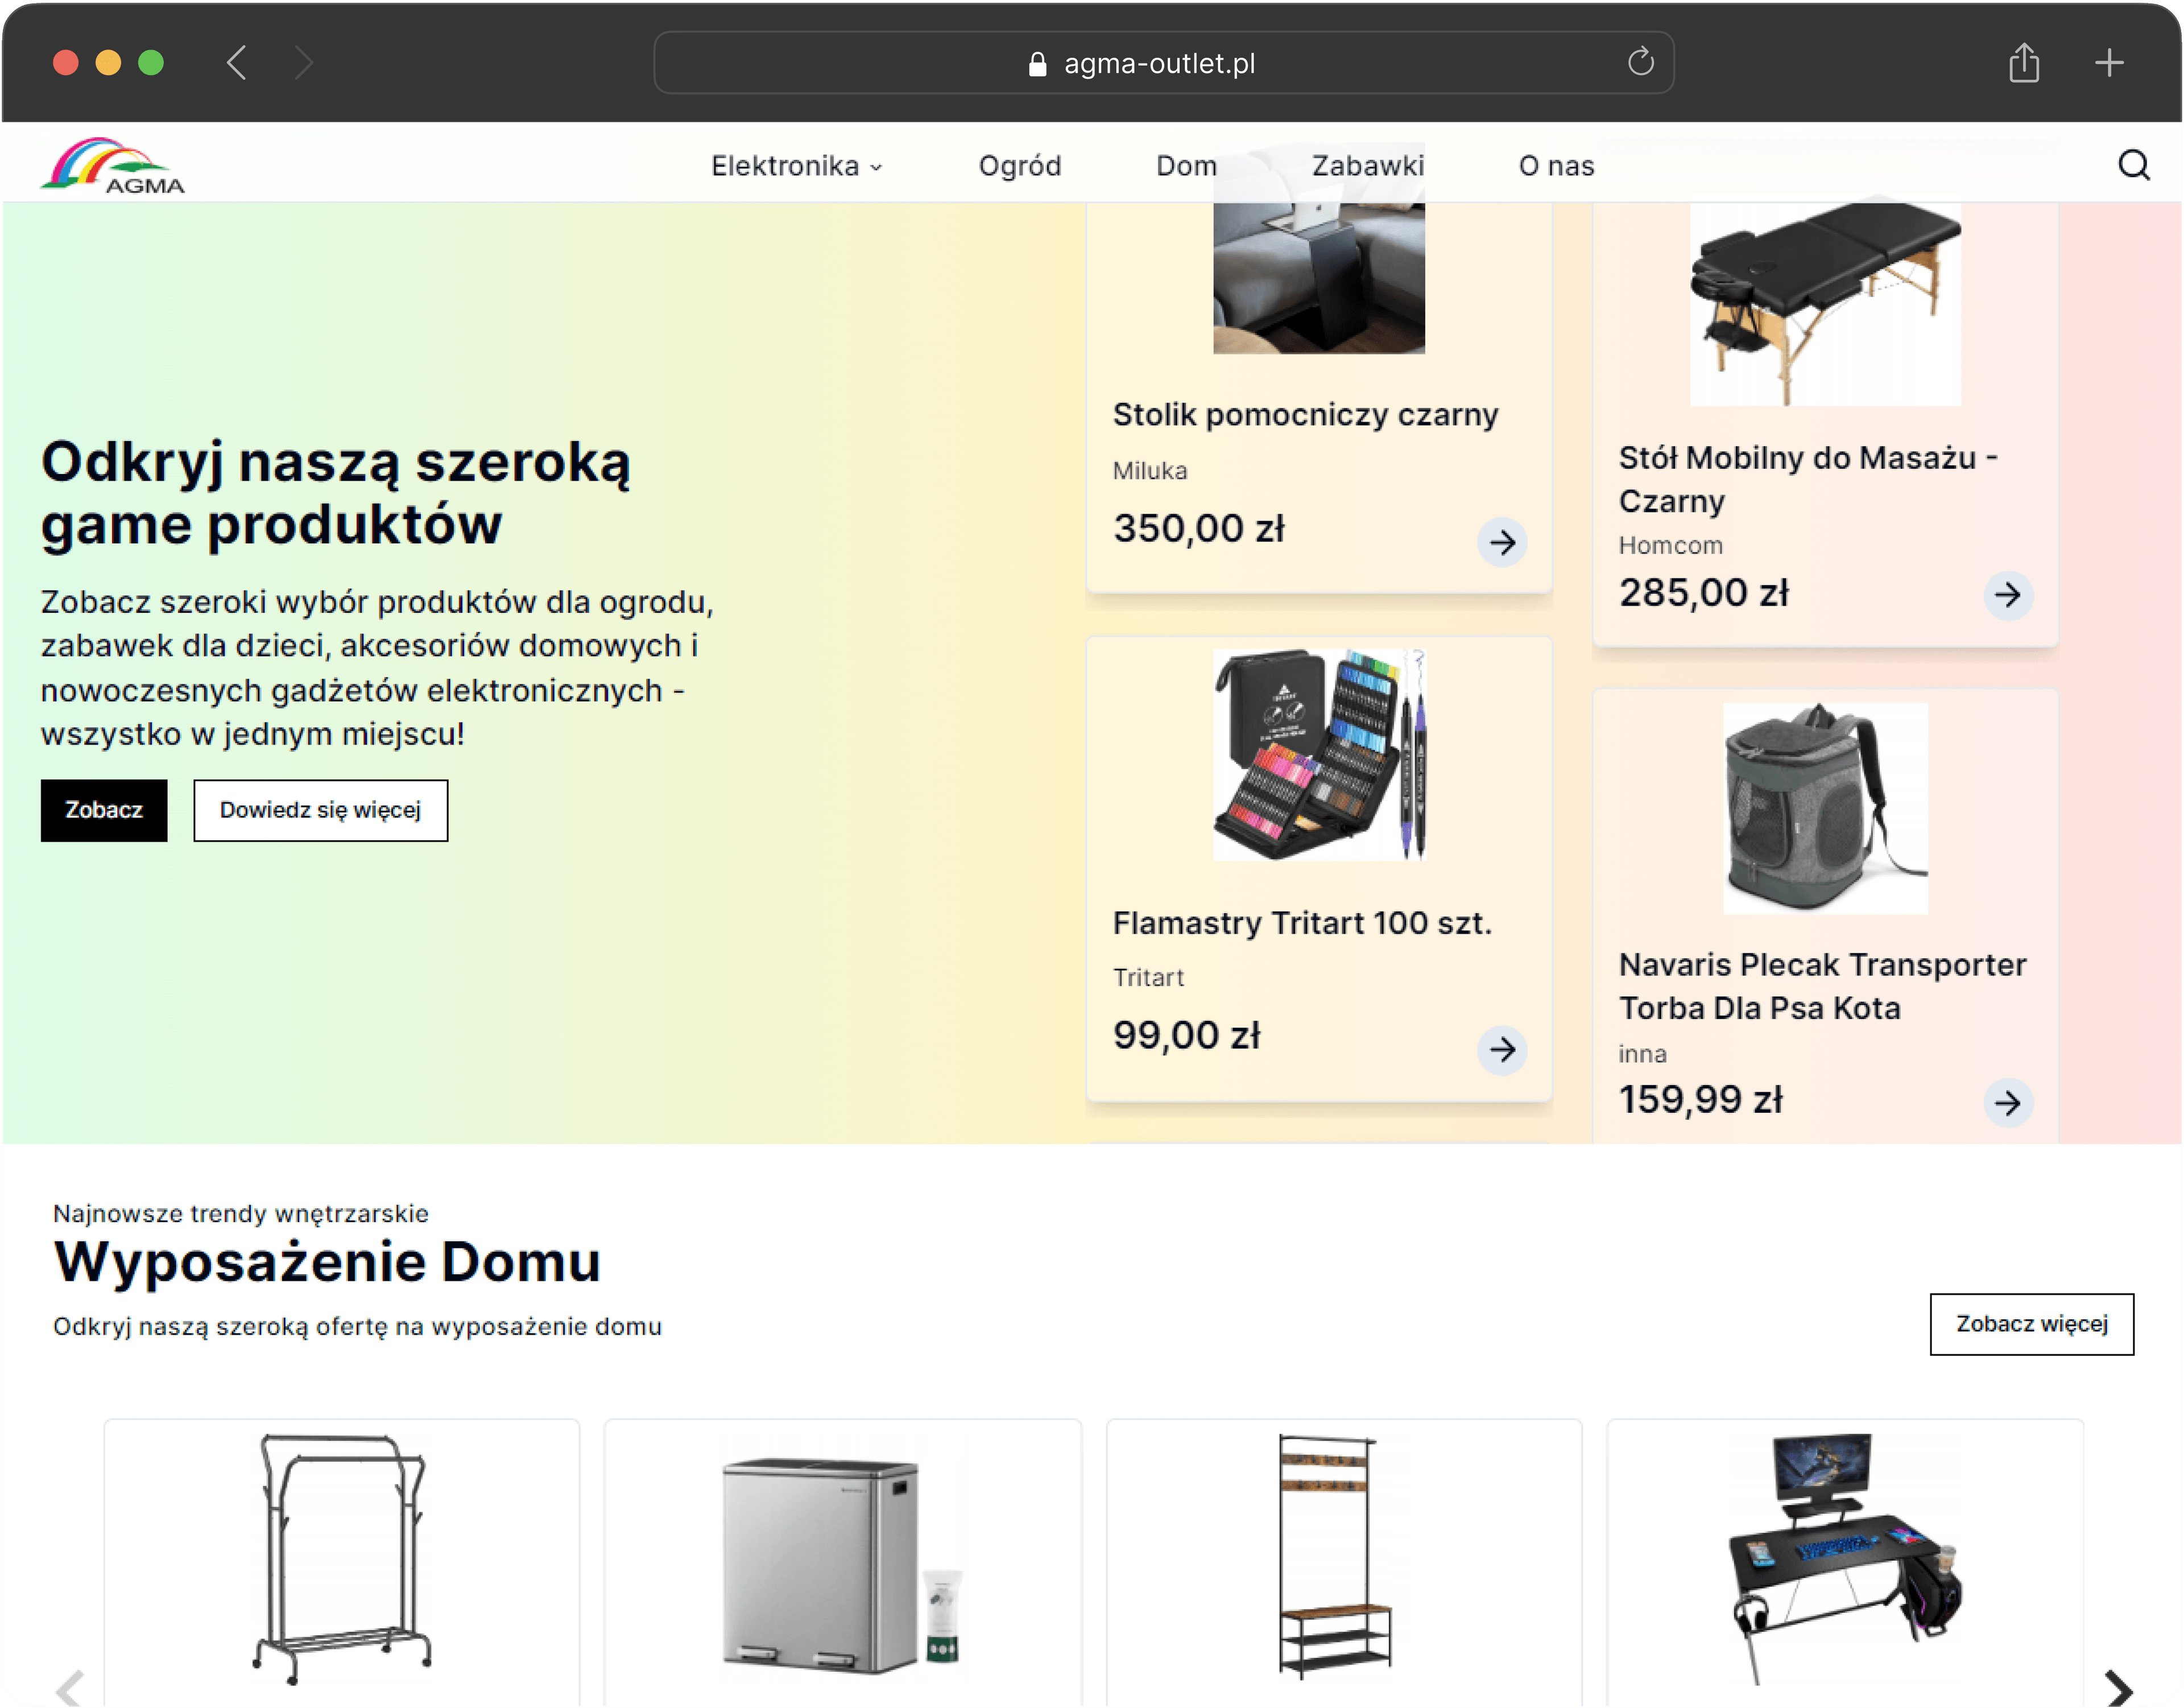Open the site search magnifier
Viewport: 2184px width, 1708px height.
pyautogui.click(x=2134, y=165)
